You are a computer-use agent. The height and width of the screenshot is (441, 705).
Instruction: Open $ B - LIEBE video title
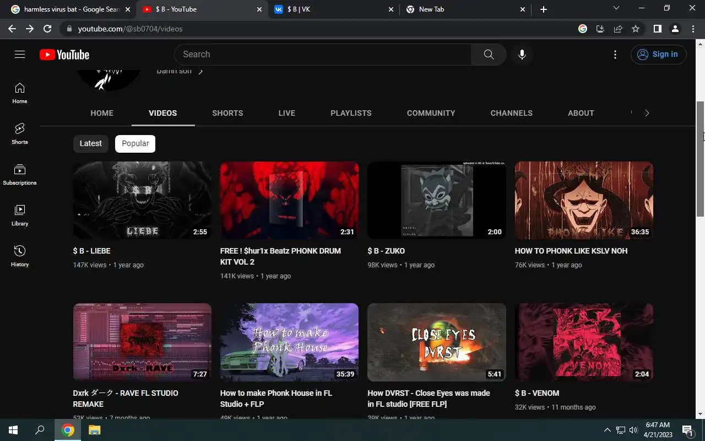coord(92,251)
